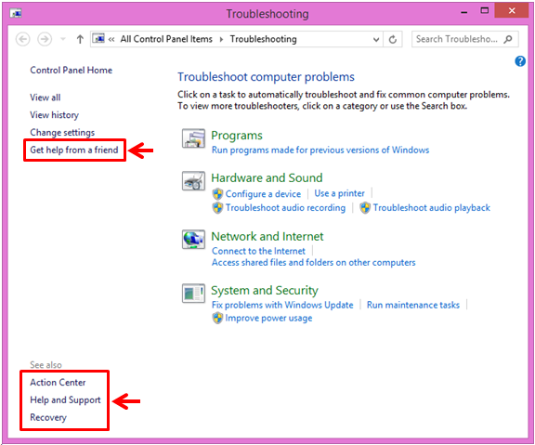Open Control Panel Home

click(71, 70)
